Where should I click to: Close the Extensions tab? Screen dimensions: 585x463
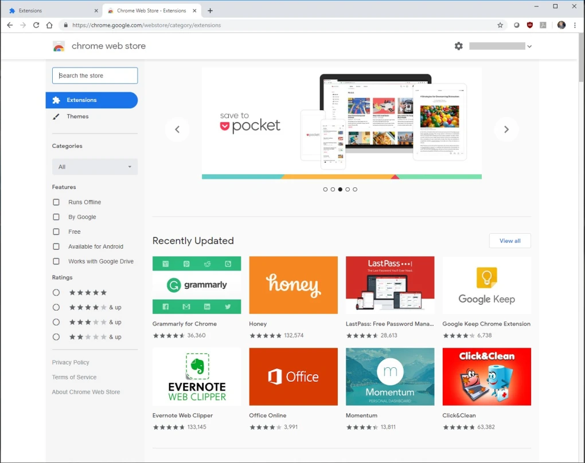point(96,11)
